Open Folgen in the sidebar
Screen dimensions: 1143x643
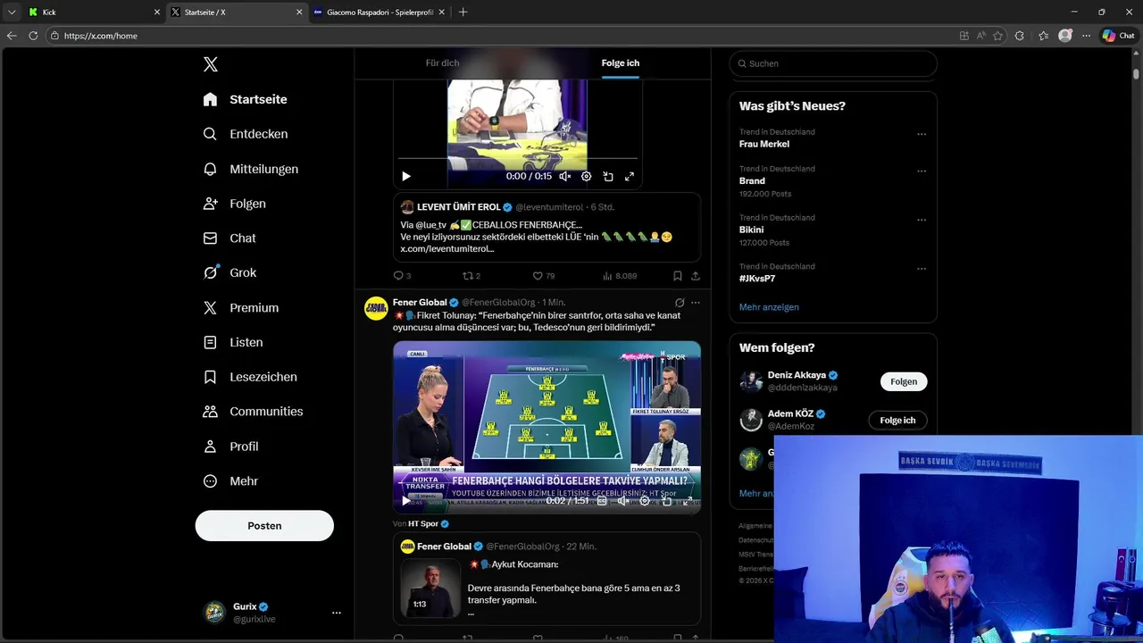(235, 204)
